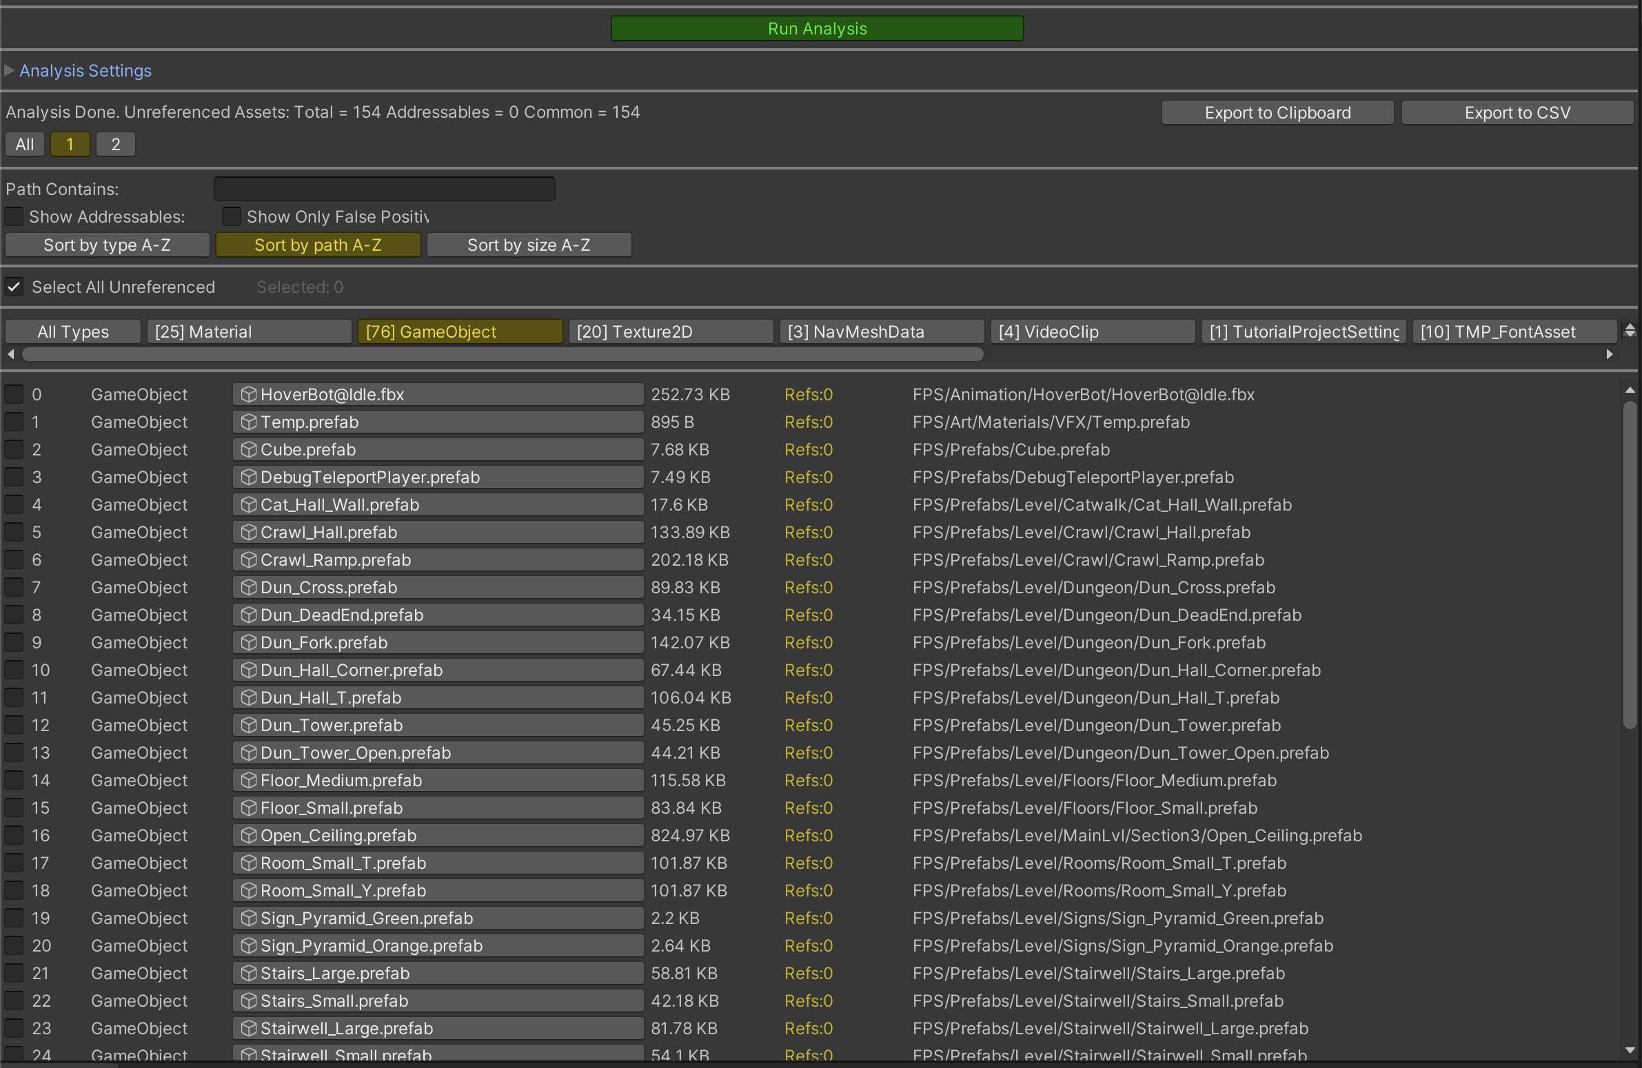Click the prefab icon of Cat_Hall_Wall.prefab
This screenshot has height=1068, width=1642.
pyautogui.click(x=248, y=504)
